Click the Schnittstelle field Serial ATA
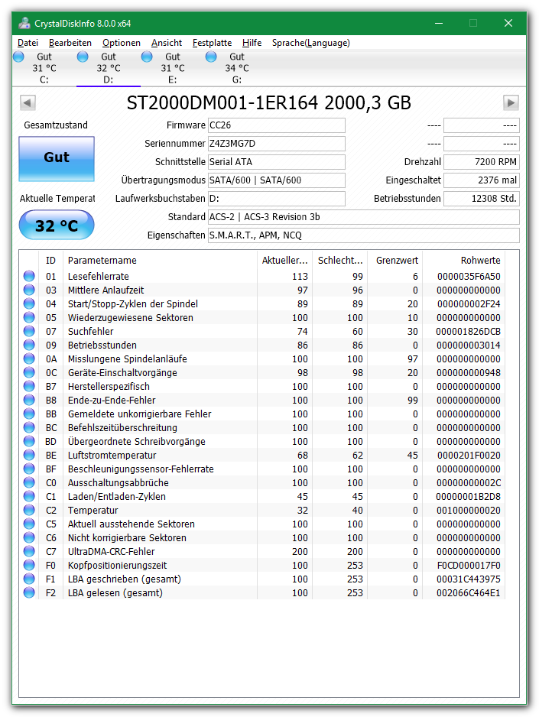The width and height of the screenshot is (539, 717). pos(277,162)
